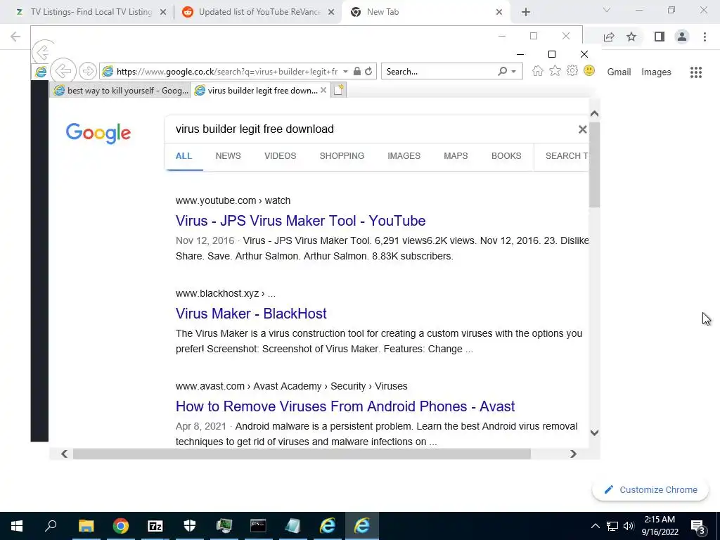Screen dimensions: 720x540
Task: Click the magnifier icon in IE search box
Action: click(x=502, y=71)
